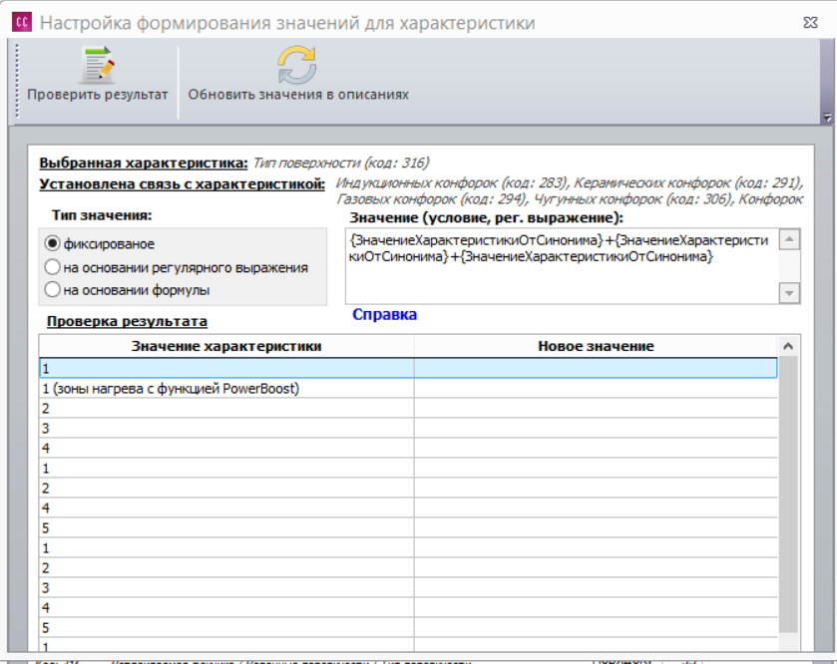Click the results table's vertical scrollbar track
Image resolution: width=837 pixels, height=664 pixels.
(788, 495)
